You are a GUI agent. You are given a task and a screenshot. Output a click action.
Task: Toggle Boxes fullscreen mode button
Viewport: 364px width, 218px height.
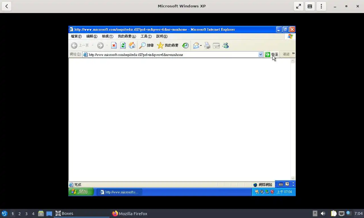click(x=299, y=6)
